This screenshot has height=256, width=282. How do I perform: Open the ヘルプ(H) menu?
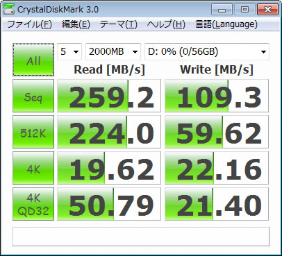click(166, 24)
